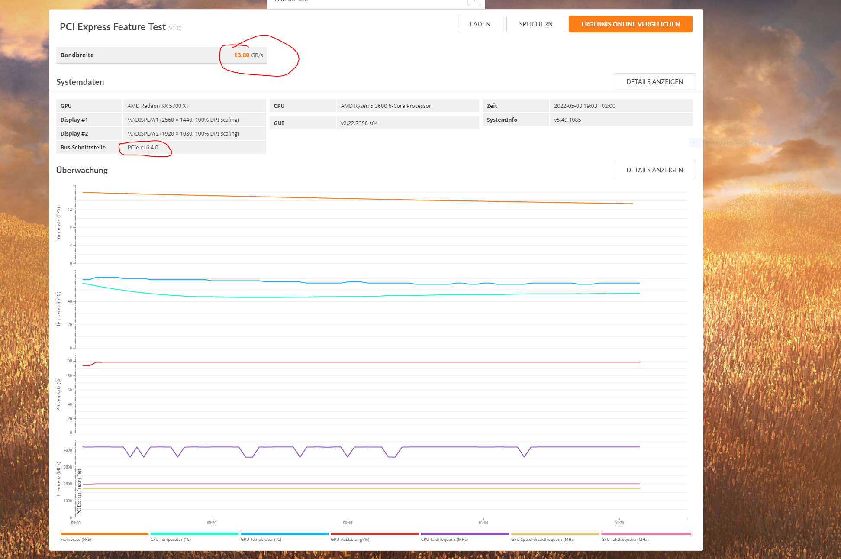Viewport: 841px width, 559px height.
Task: Click the GPU Speichertaktfrequenz legend entry
Action: point(543,540)
